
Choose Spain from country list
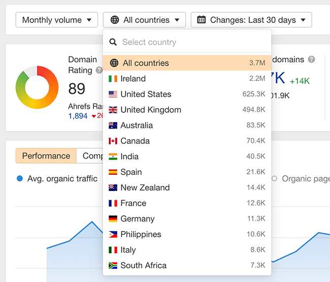click(x=187, y=172)
